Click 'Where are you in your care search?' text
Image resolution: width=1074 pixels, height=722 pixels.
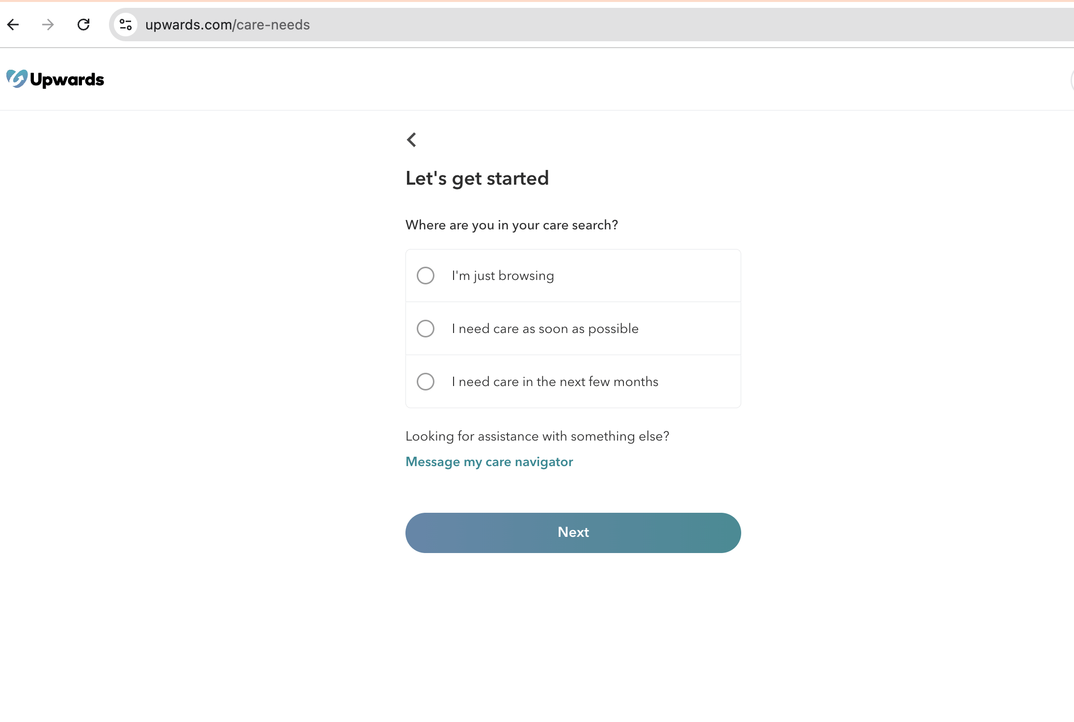pyautogui.click(x=511, y=225)
